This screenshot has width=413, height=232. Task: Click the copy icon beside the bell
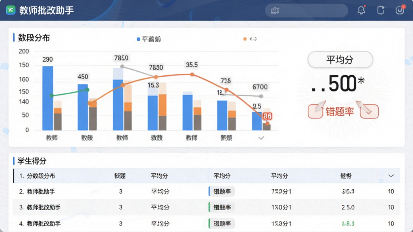coord(381,10)
